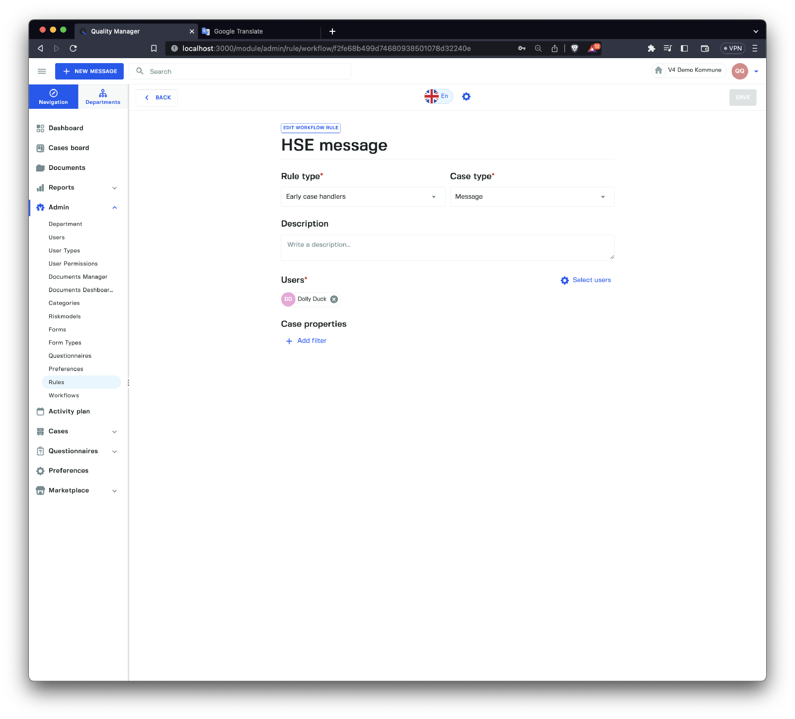Open the Rule type dropdown
This screenshot has height=719, width=795.
coord(363,197)
